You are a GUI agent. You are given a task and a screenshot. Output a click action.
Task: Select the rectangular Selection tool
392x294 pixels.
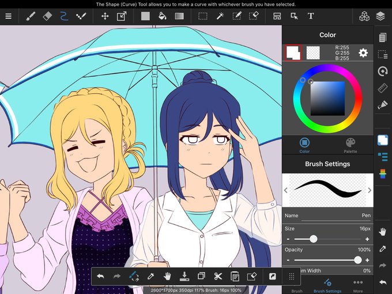(x=203, y=16)
